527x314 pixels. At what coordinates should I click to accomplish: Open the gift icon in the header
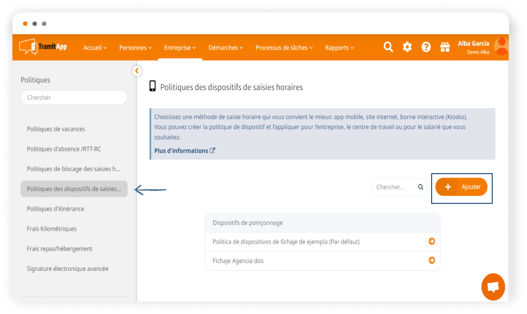click(445, 47)
